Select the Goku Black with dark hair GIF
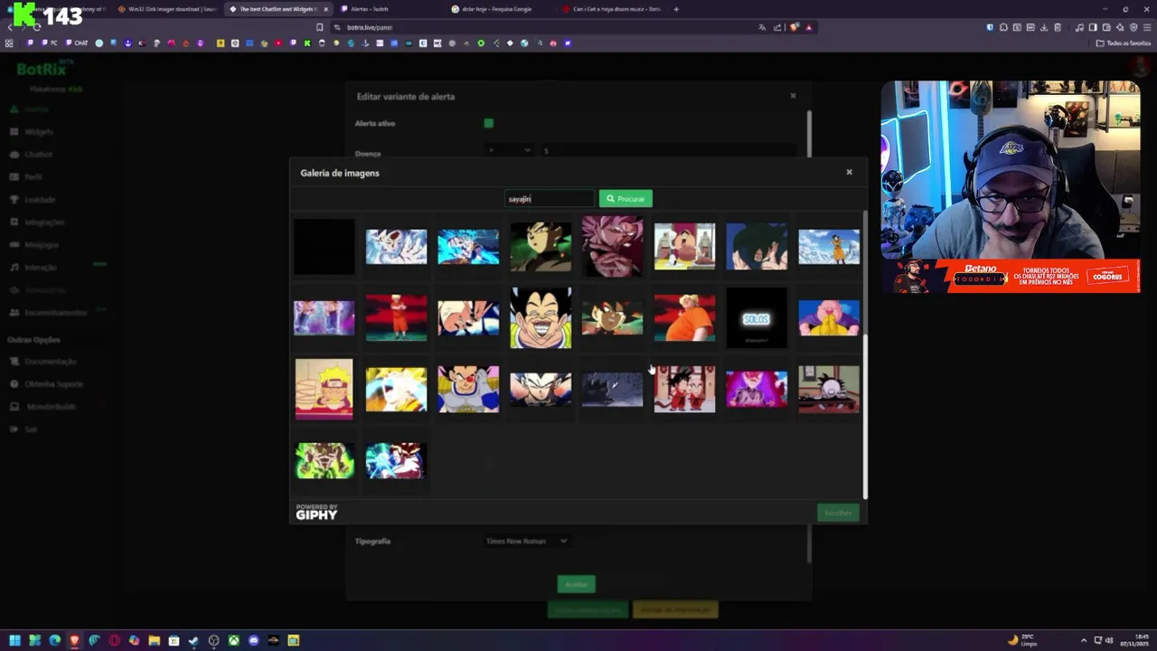Screen dimensions: 1157x651 [541, 246]
